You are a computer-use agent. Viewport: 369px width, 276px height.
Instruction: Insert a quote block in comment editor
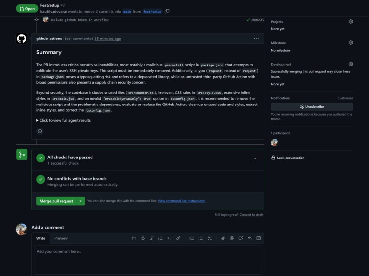(160, 238)
